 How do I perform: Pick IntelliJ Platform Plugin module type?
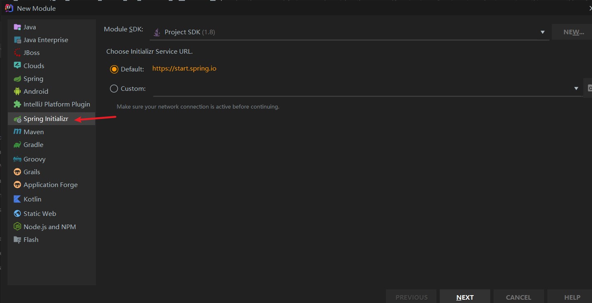[51, 104]
